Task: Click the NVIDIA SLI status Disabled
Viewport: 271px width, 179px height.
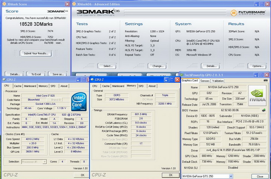Action: (233, 167)
